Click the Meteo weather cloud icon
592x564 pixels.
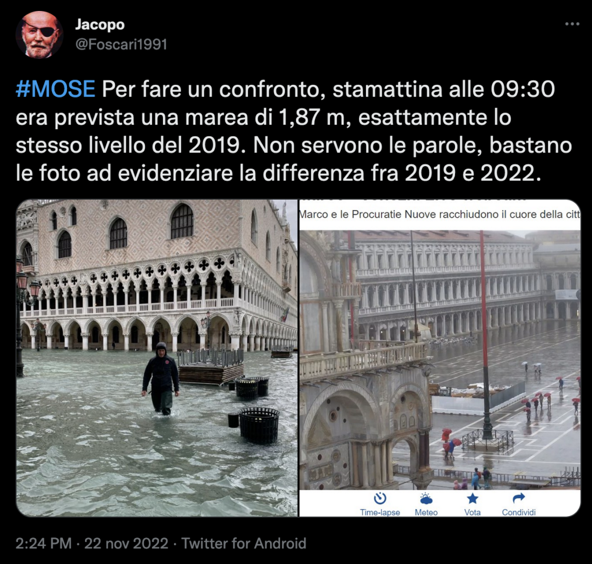[426, 498]
